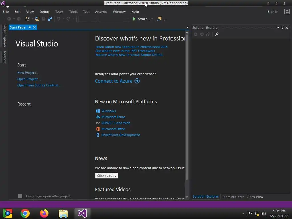Click the Navigate Backward toolbar icon
This screenshot has width=292, height=219.
pyautogui.click(x=9, y=19)
